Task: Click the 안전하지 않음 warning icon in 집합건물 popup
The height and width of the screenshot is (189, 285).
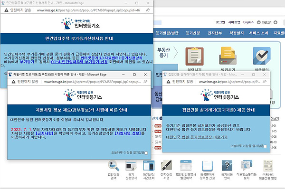Action: pos(168,82)
